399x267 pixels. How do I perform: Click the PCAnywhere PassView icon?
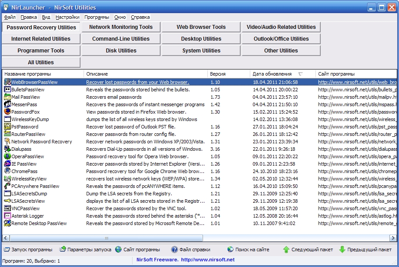(x=7, y=186)
